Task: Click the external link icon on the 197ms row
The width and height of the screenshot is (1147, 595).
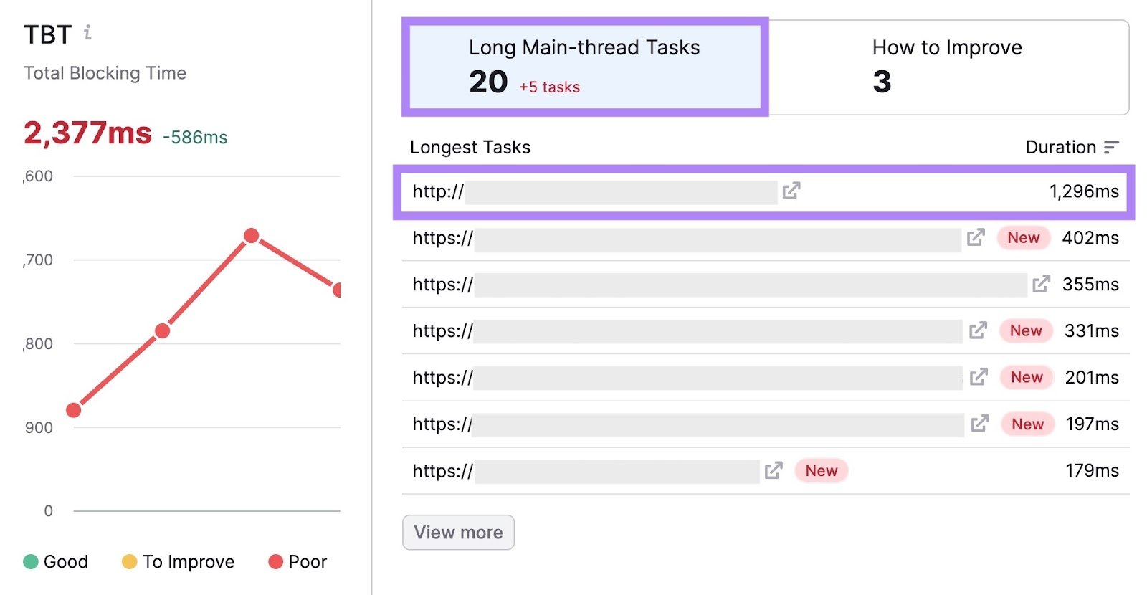Action: click(980, 424)
